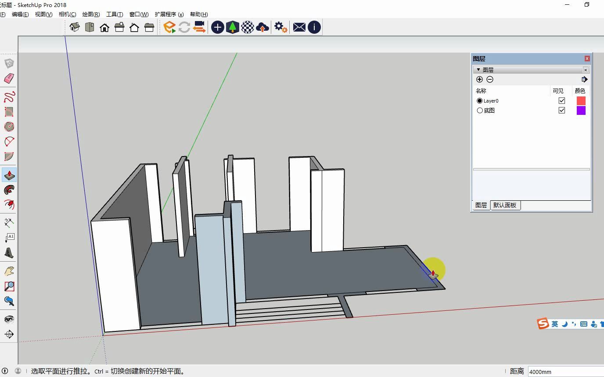
Task: Open the layers panel details flyout arrow
Action: pos(584,79)
